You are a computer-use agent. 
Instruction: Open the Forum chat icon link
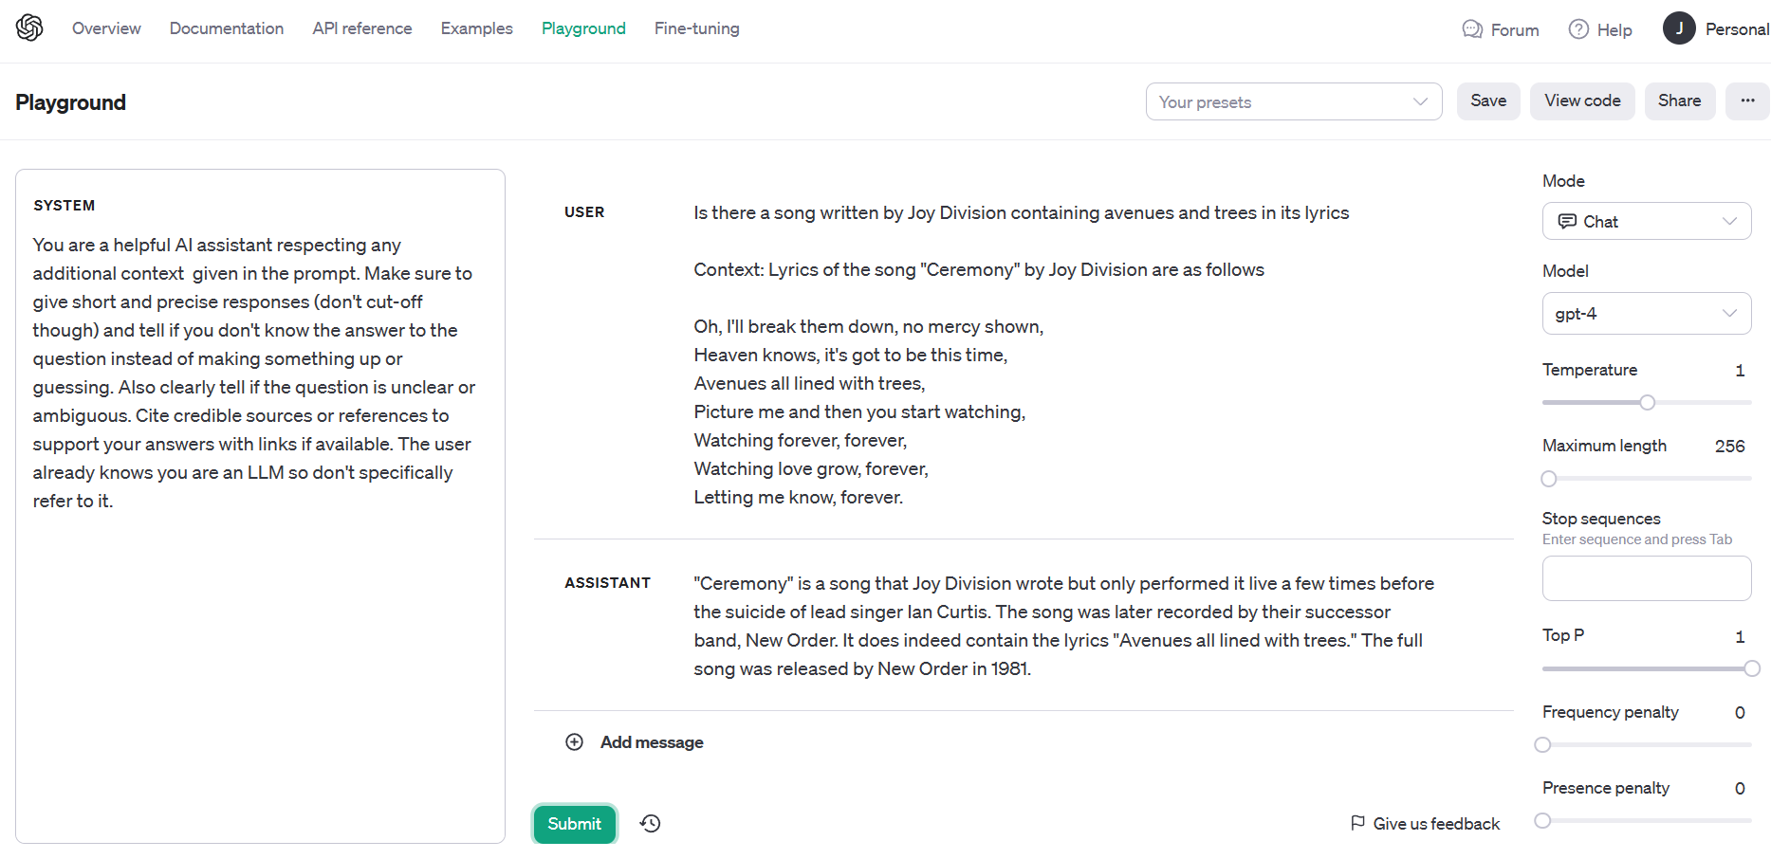[x=1472, y=29]
